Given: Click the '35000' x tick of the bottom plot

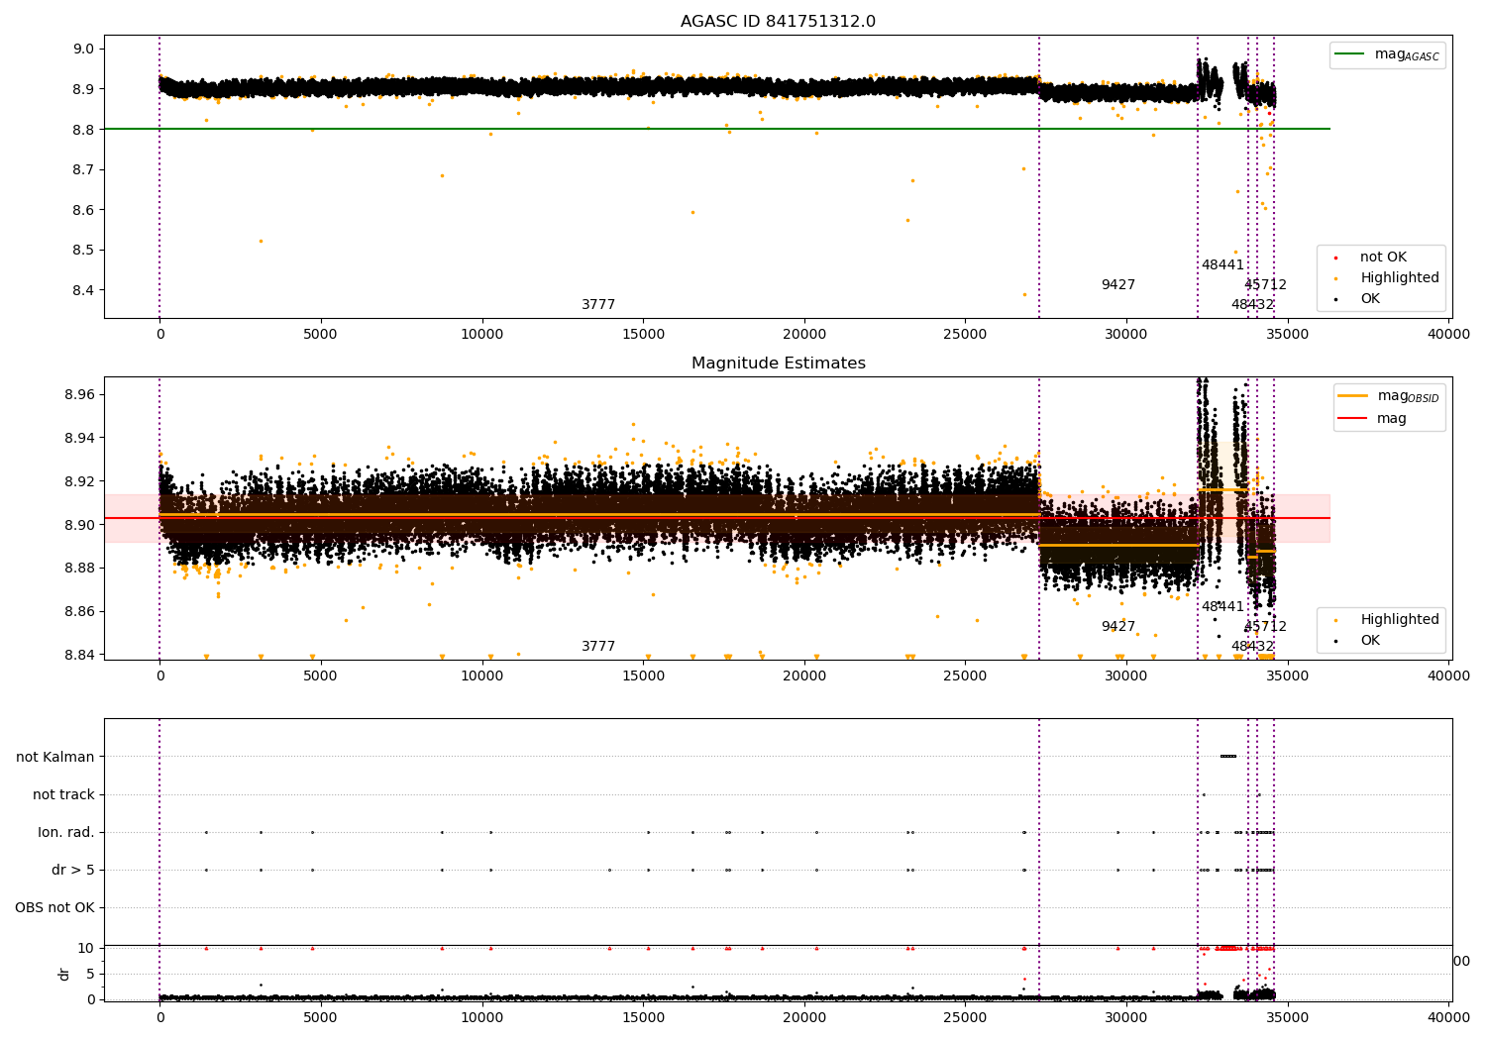Looking at the screenshot, I should pyautogui.click(x=1288, y=1017).
